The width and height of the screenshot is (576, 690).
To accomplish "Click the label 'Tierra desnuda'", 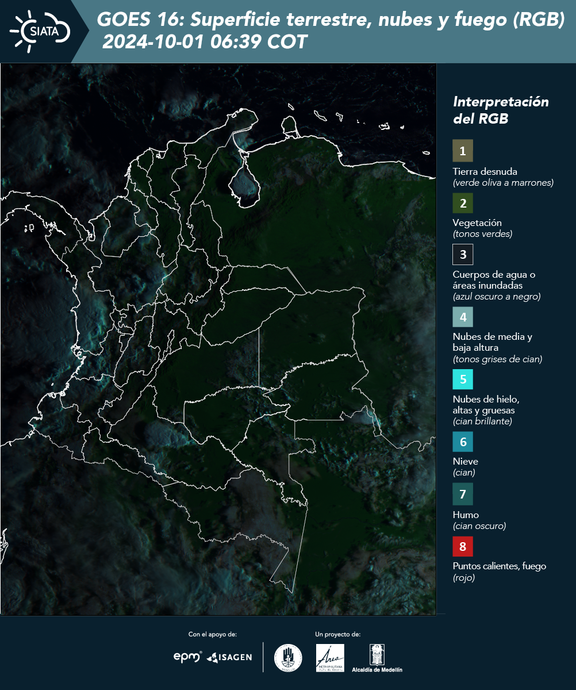I will coord(485,171).
